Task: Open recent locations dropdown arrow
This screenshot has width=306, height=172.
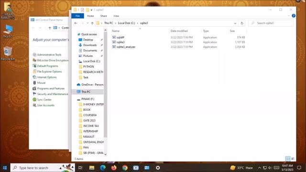Action: pyautogui.click(x=87, y=23)
